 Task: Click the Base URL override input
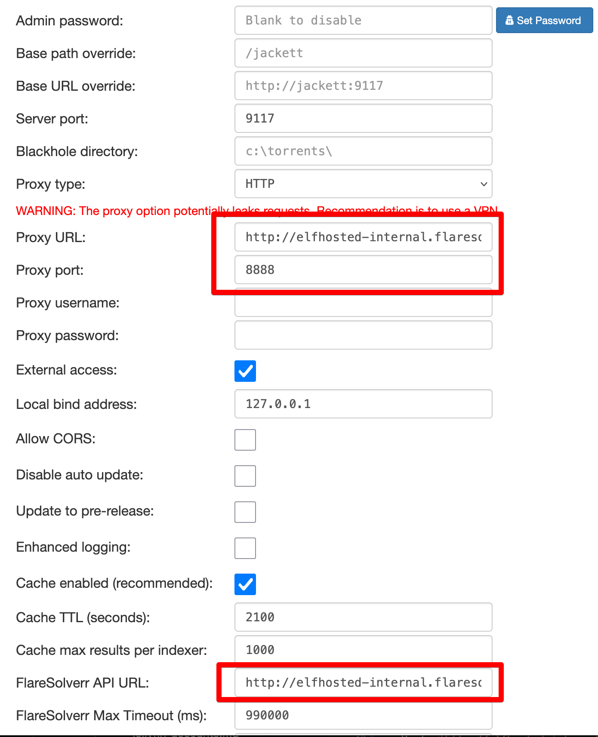363,86
